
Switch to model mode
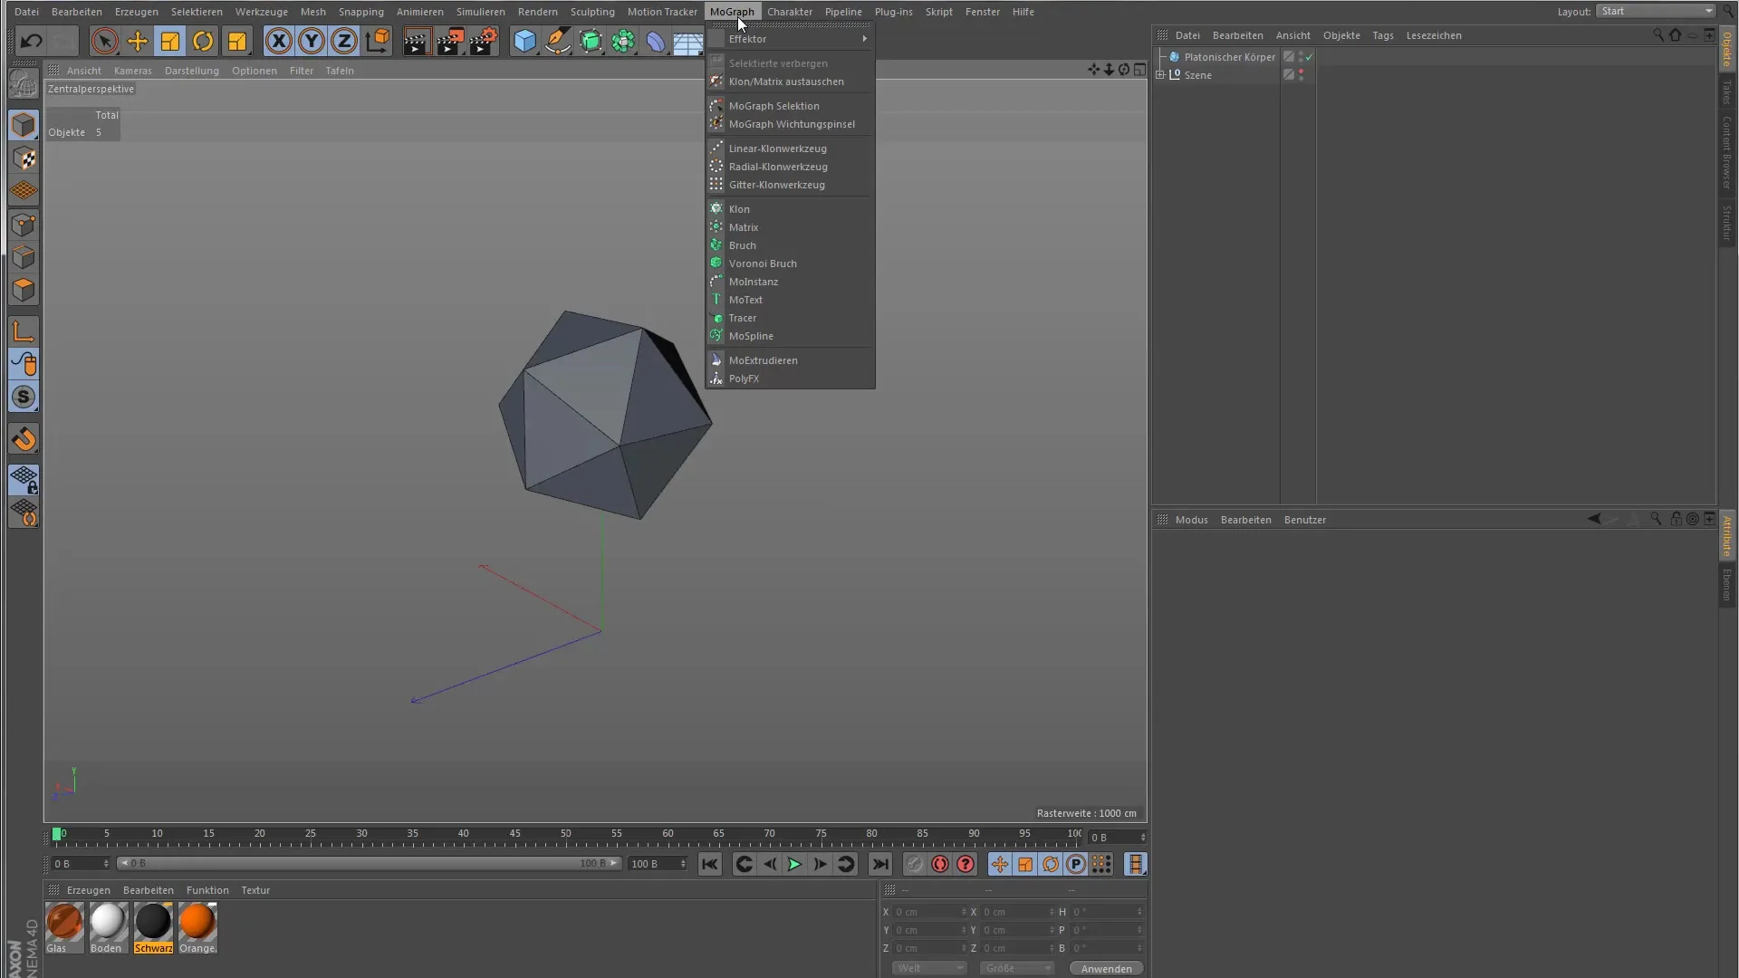coord(24,125)
